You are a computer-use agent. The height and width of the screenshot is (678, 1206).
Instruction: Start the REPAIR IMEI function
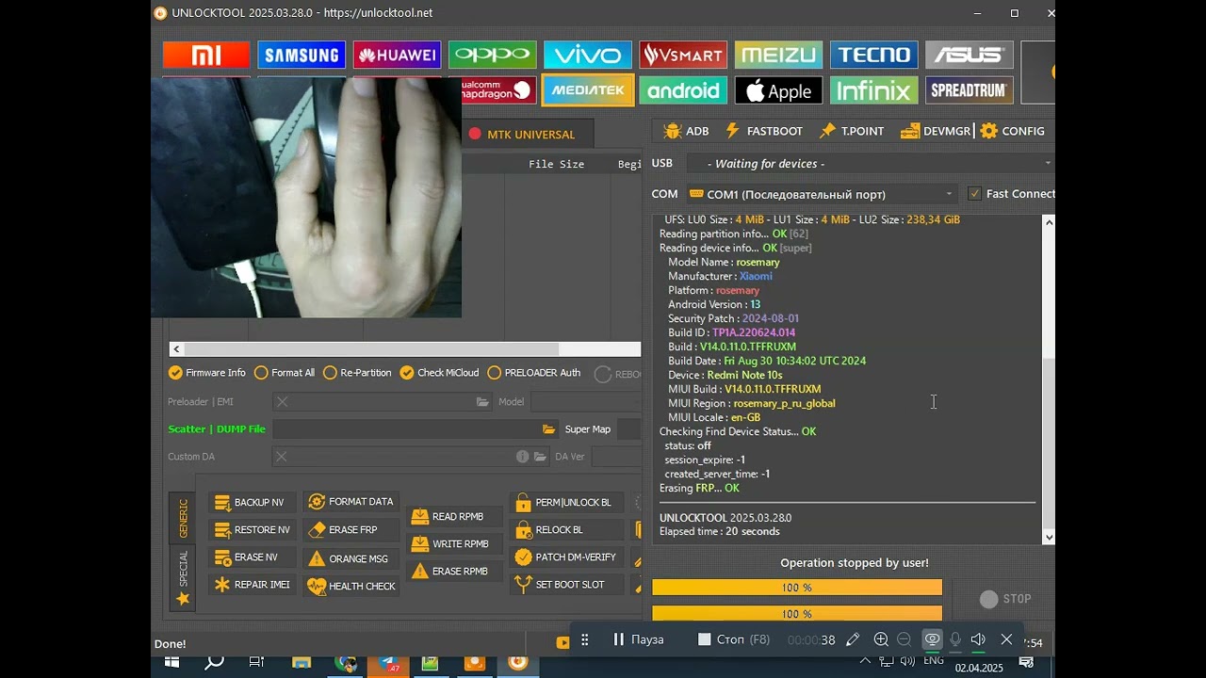coord(252,585)
